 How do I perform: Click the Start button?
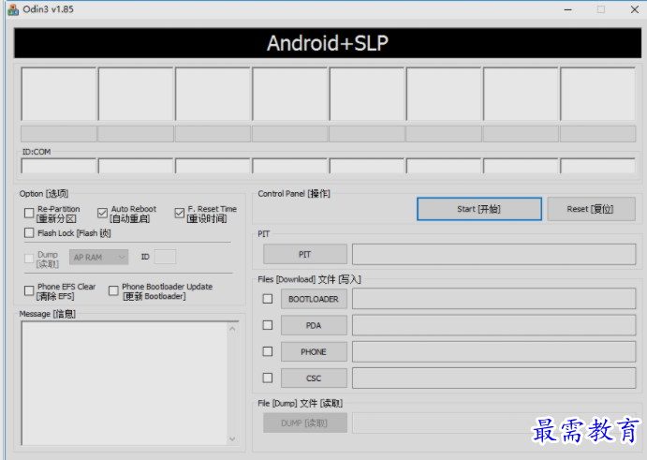pyautogui.click(x=479, y=209)
